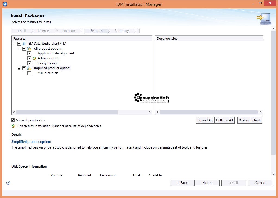Click the main page scroll up arrow
Screen dimensions: 278x198
point(273,29)
